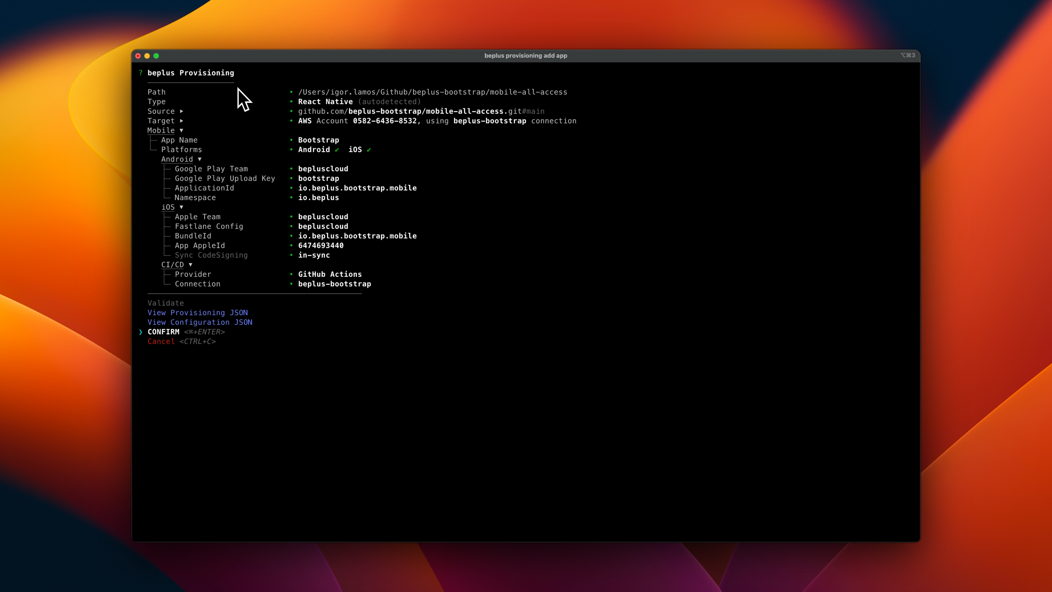
Task: Expand the Source section arrow
Action: click(x=181, y=111)
